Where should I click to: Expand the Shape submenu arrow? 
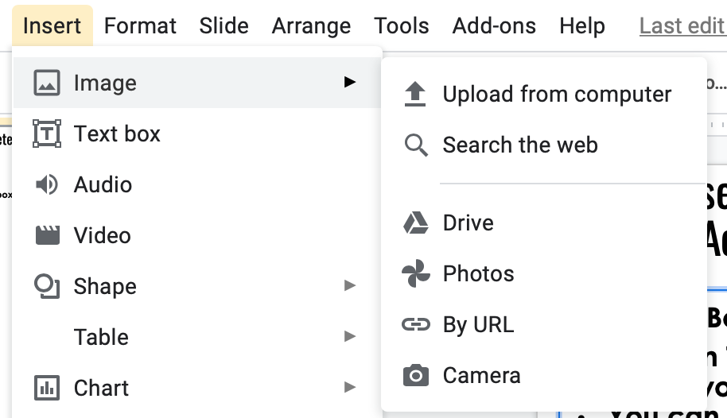tap(349, 285)
